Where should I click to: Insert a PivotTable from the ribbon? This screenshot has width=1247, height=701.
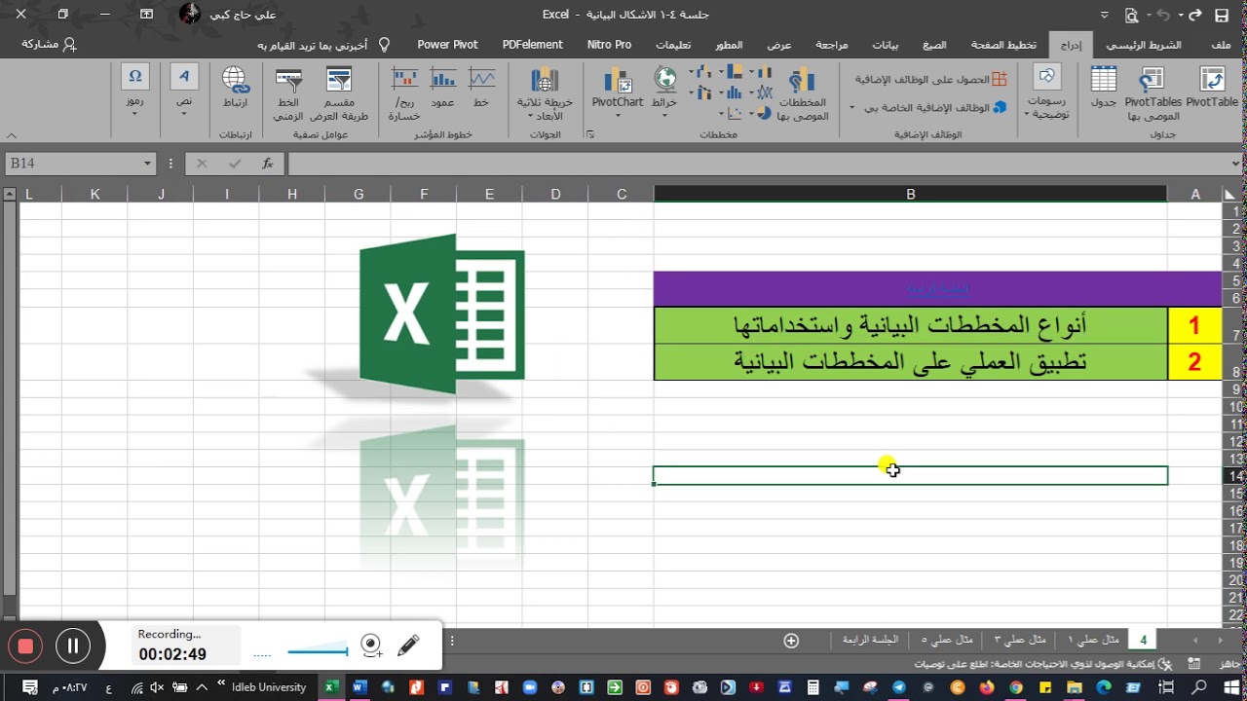tap(1212, 88)
